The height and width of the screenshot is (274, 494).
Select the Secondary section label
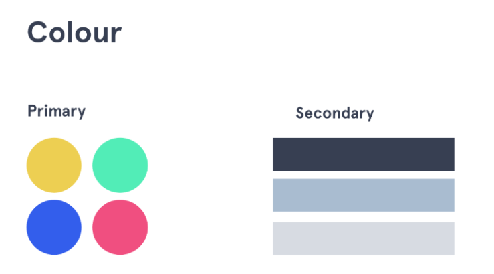click(x=334, y=113)
